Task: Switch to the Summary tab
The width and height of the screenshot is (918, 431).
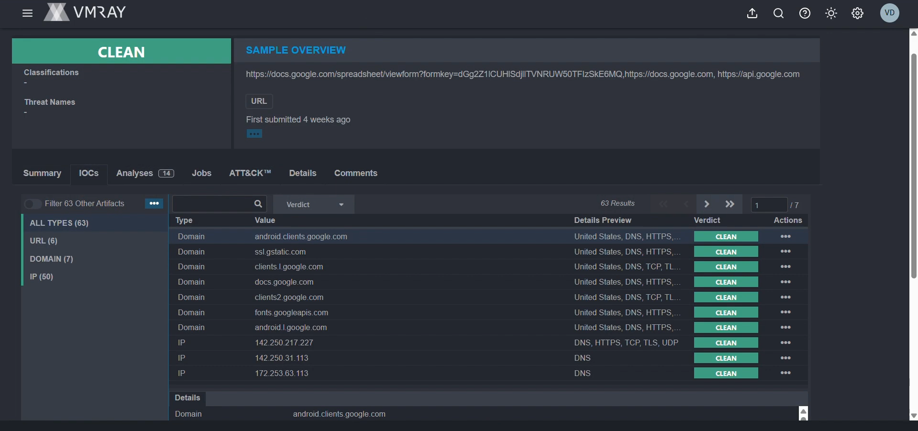Action: pyautogui.click(x=42, y=173)
